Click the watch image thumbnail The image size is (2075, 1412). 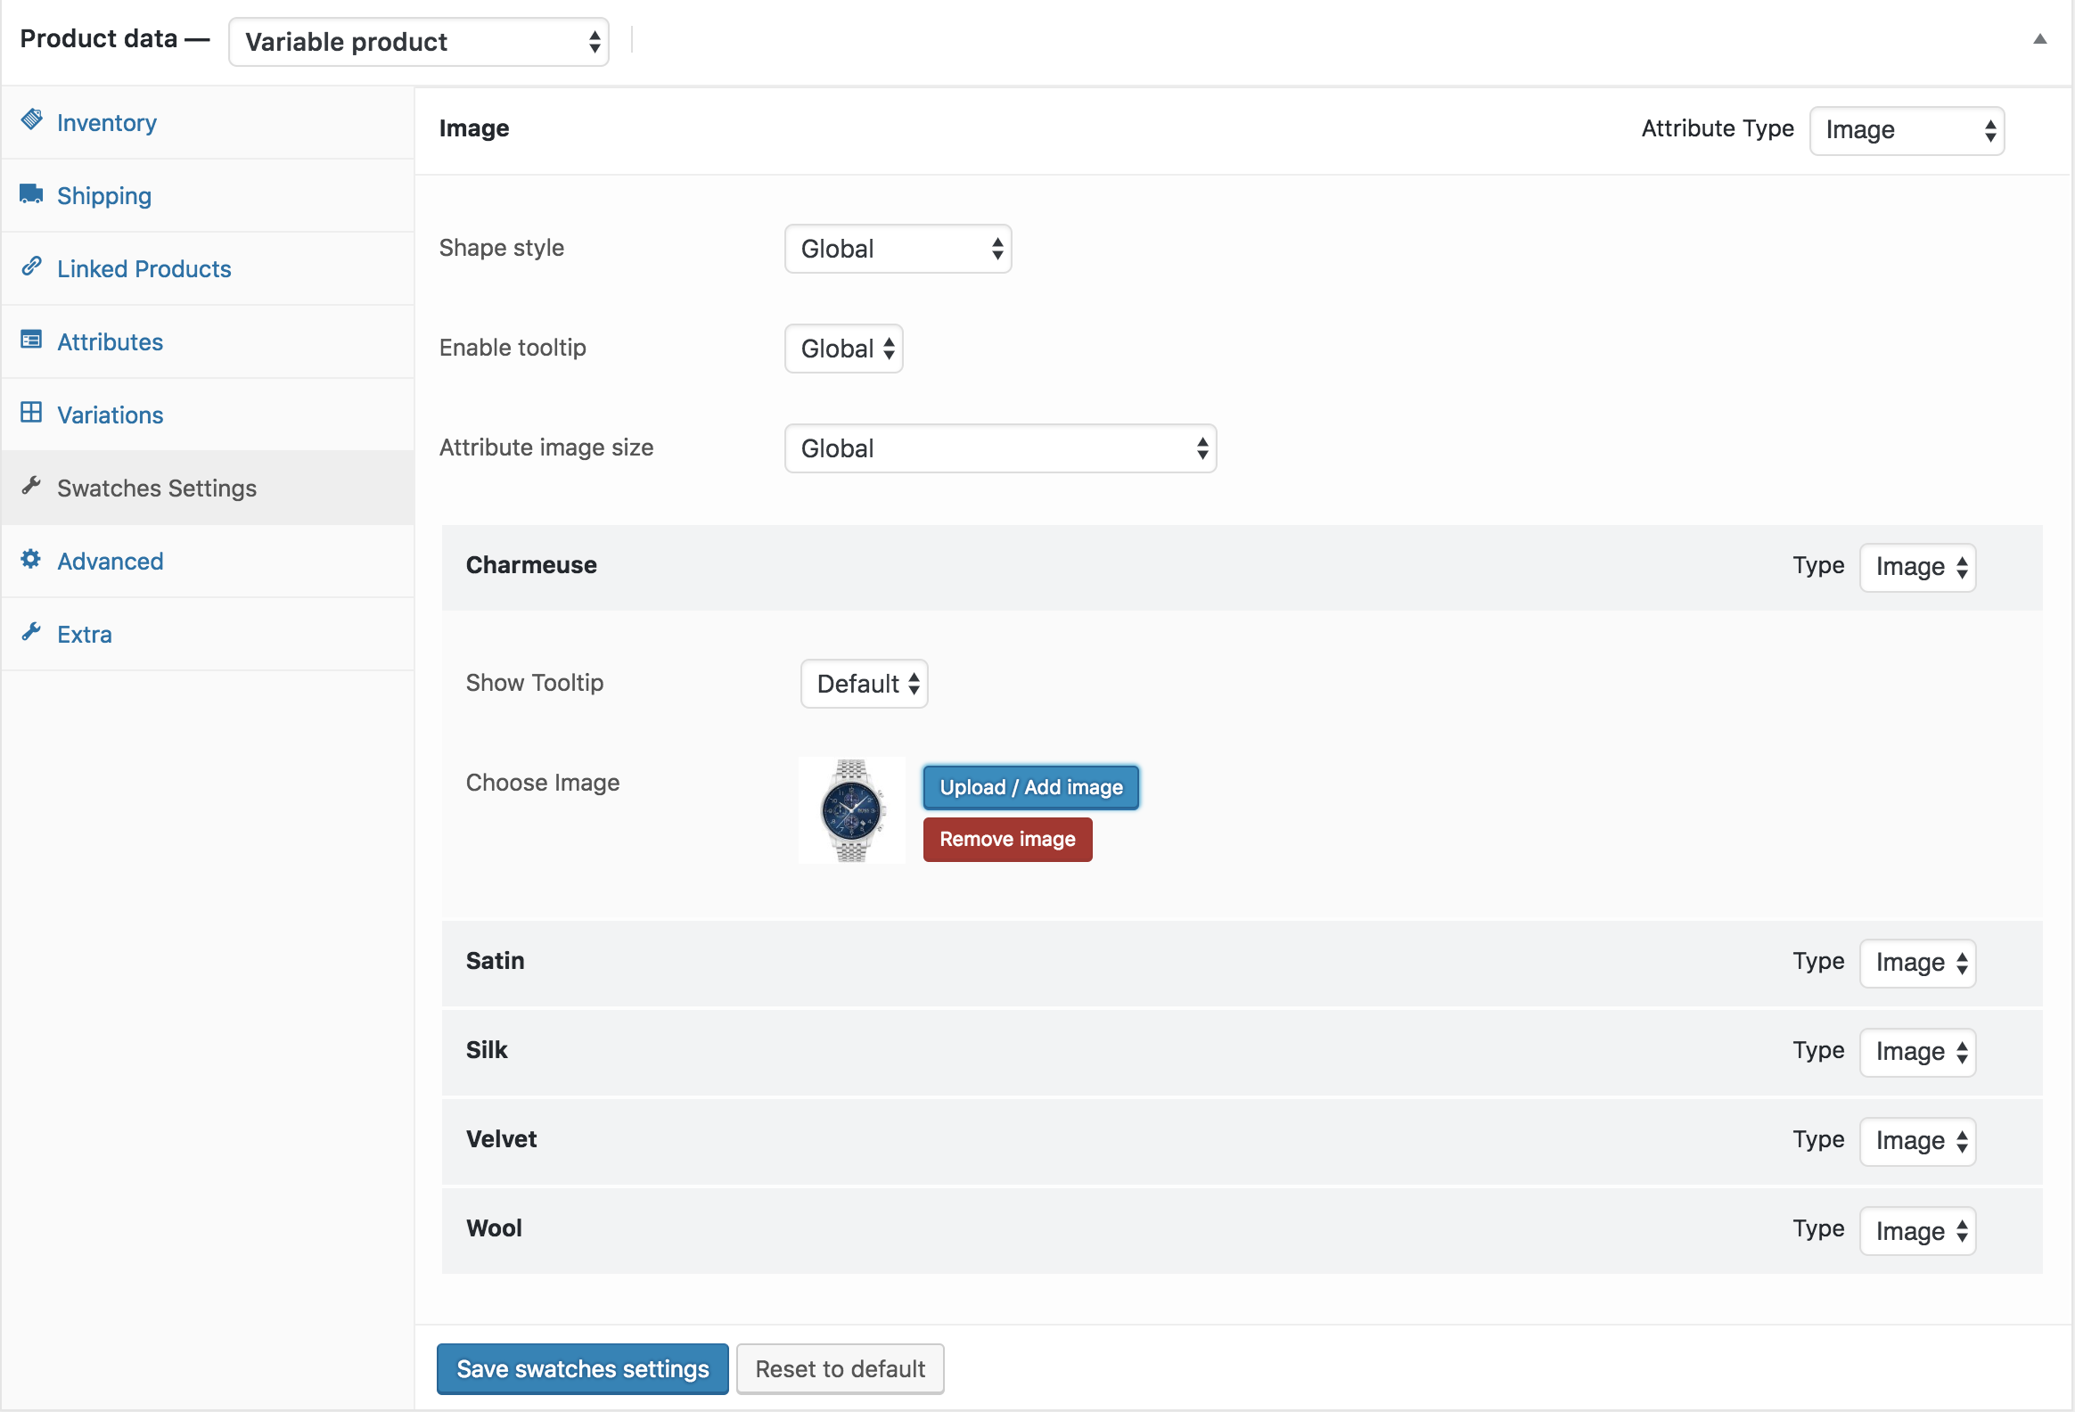(x=852, y=811)
